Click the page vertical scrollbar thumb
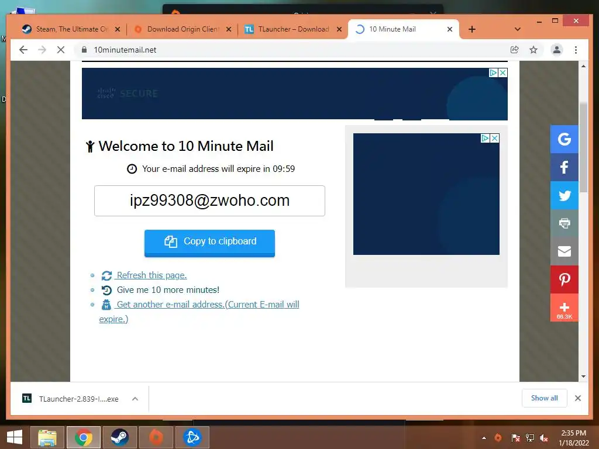The image size is (599, 449). (x=583, y=147)
